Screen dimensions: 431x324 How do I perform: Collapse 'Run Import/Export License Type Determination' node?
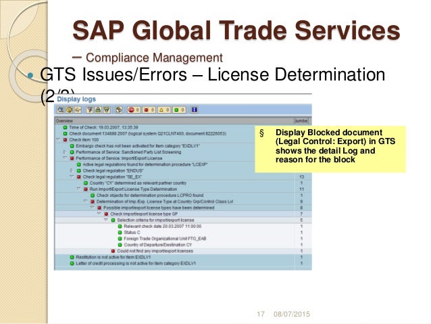pyautogui.click(x=78, y=189)
